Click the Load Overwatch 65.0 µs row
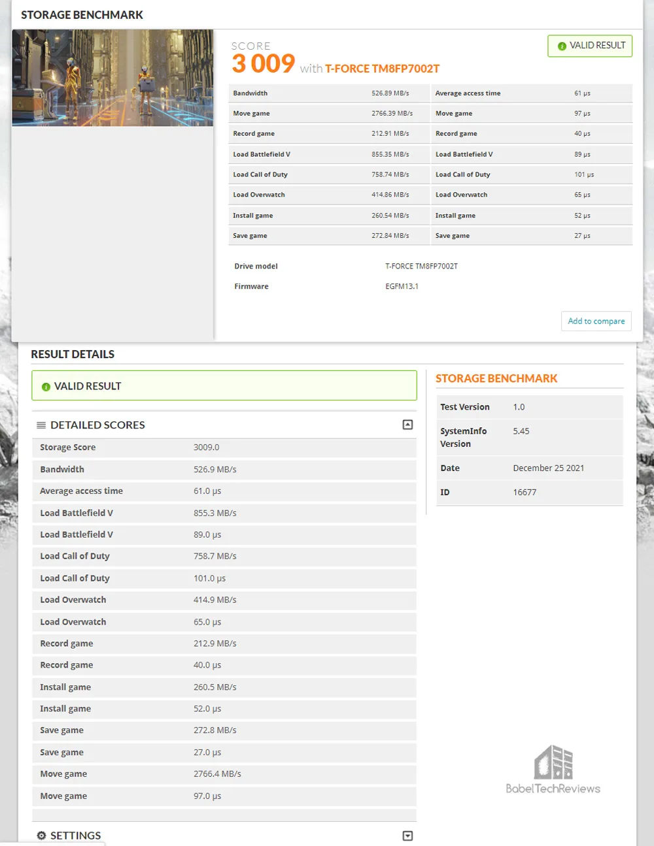 click(224, 623)
